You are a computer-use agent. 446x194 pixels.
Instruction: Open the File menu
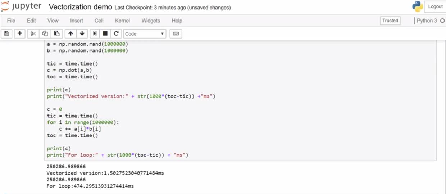[11, 21]
